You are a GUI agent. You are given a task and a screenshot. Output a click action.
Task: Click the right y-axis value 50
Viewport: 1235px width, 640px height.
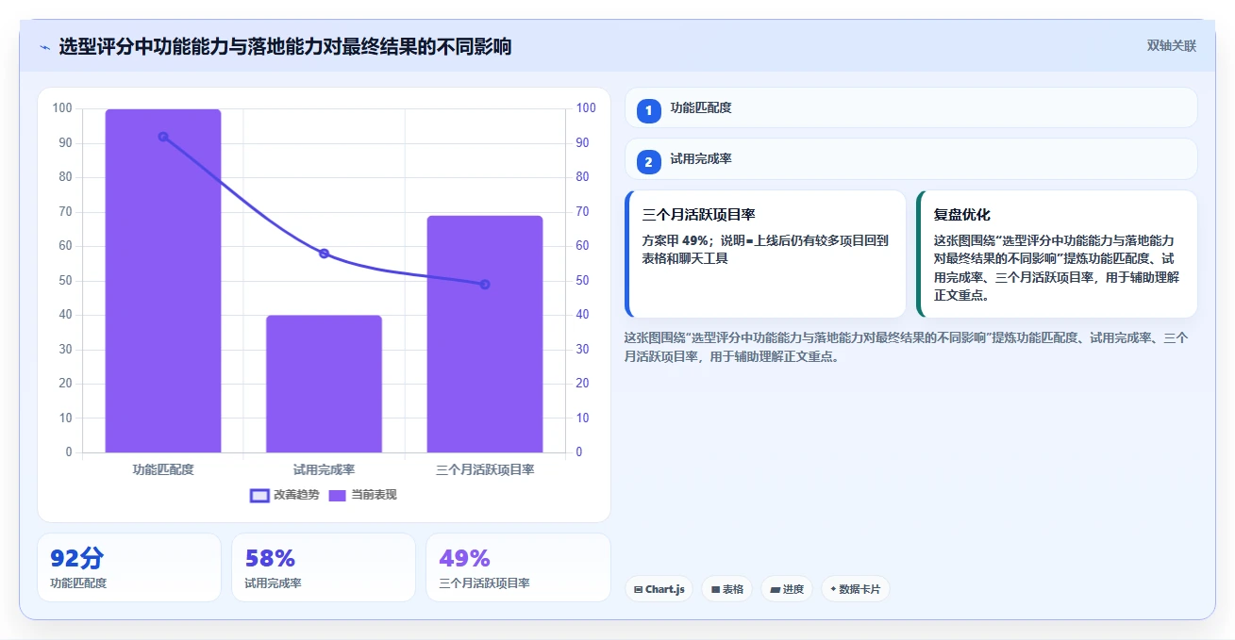582,281
